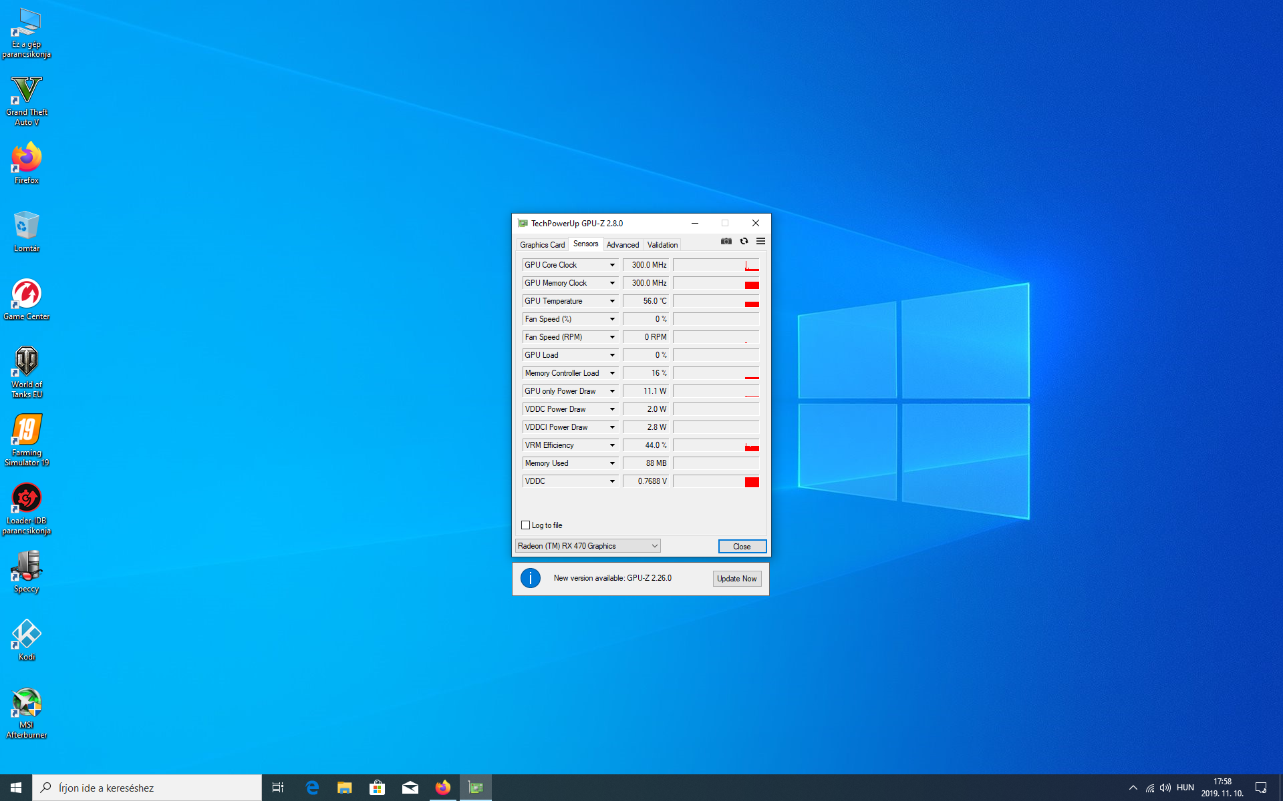Click the Update Now button
The height and width of the screenshot is (801, 1283).
pos(736,579)
